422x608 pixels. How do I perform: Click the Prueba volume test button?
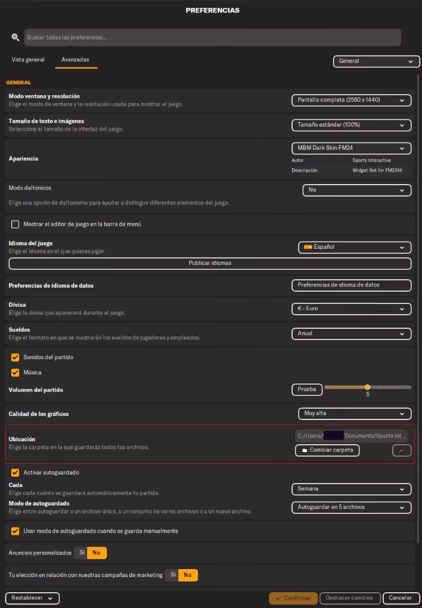pos(307,389)
